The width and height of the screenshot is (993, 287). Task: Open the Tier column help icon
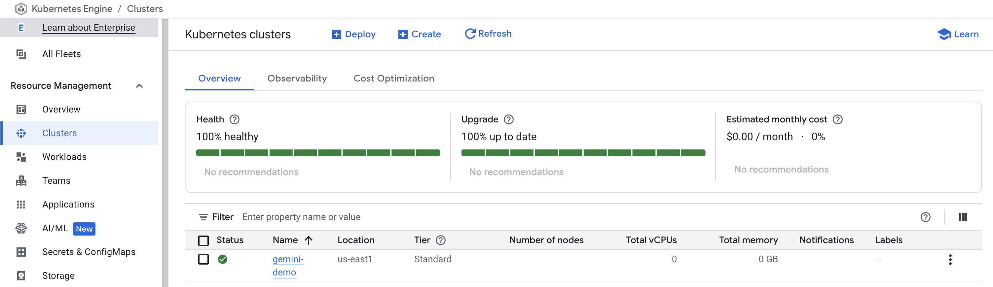coord(440,240)
